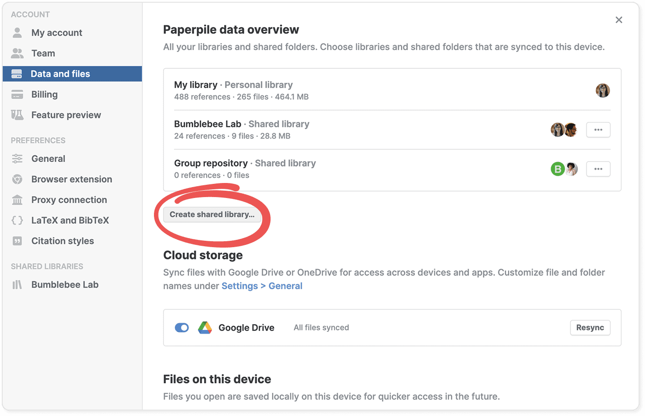The image size is (645, 416).
Task: Click the My account person icon
Action: [17, 33]
